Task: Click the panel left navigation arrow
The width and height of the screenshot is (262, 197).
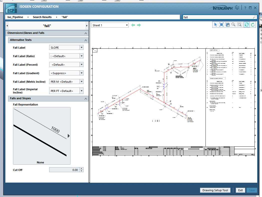Action: point(7,26)
